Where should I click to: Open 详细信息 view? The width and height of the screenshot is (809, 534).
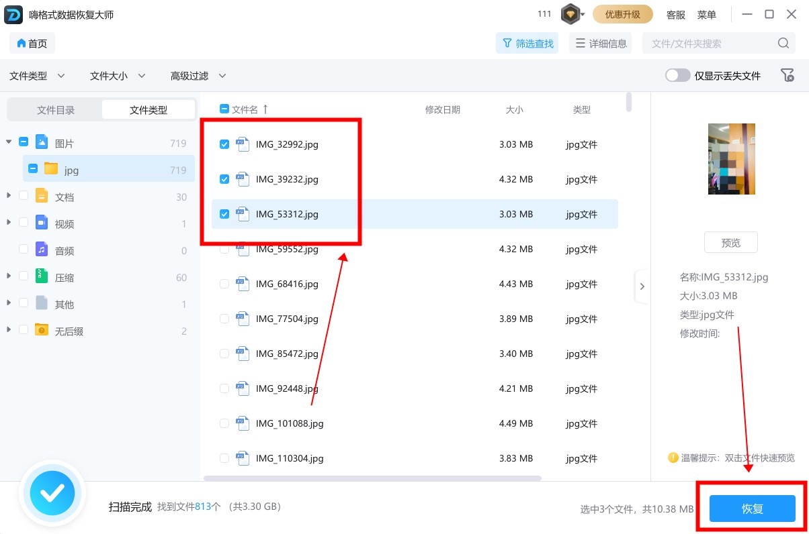pyautogui.click(x=600, y=44)
